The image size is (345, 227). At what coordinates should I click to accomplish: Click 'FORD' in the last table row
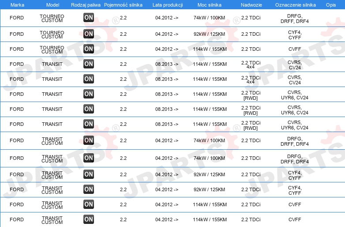17,219
